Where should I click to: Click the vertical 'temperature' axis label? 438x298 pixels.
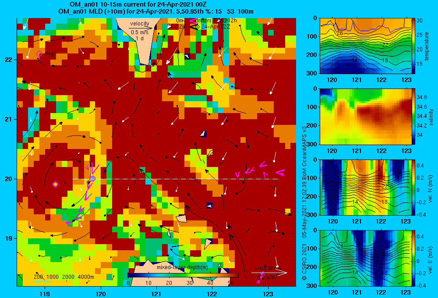point(427,46)
